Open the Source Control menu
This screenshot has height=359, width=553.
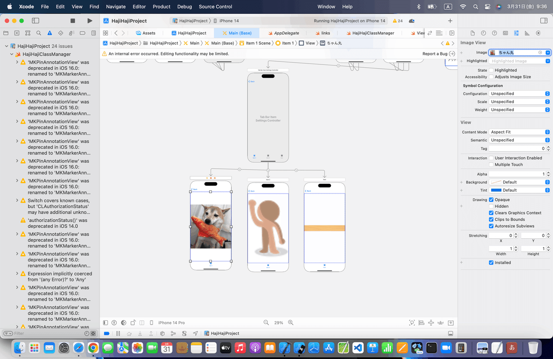coord(216,6)
